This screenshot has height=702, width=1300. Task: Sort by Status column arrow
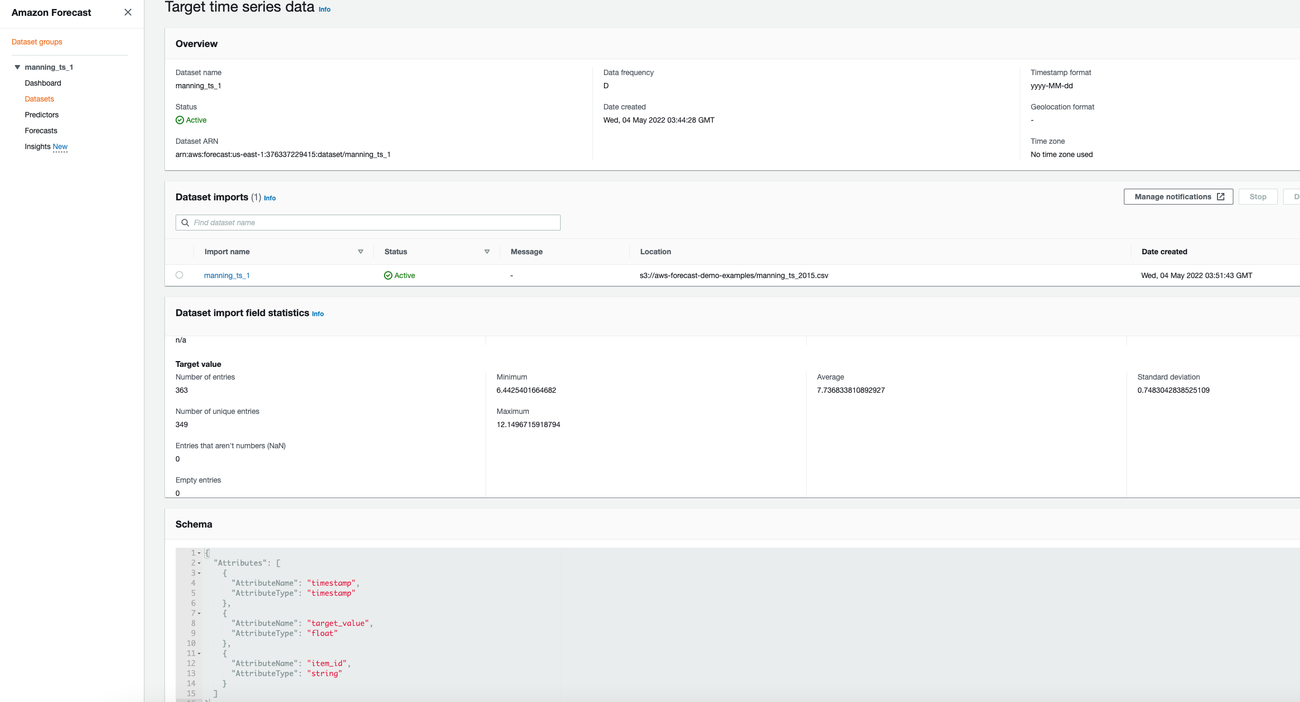point(487,252)
